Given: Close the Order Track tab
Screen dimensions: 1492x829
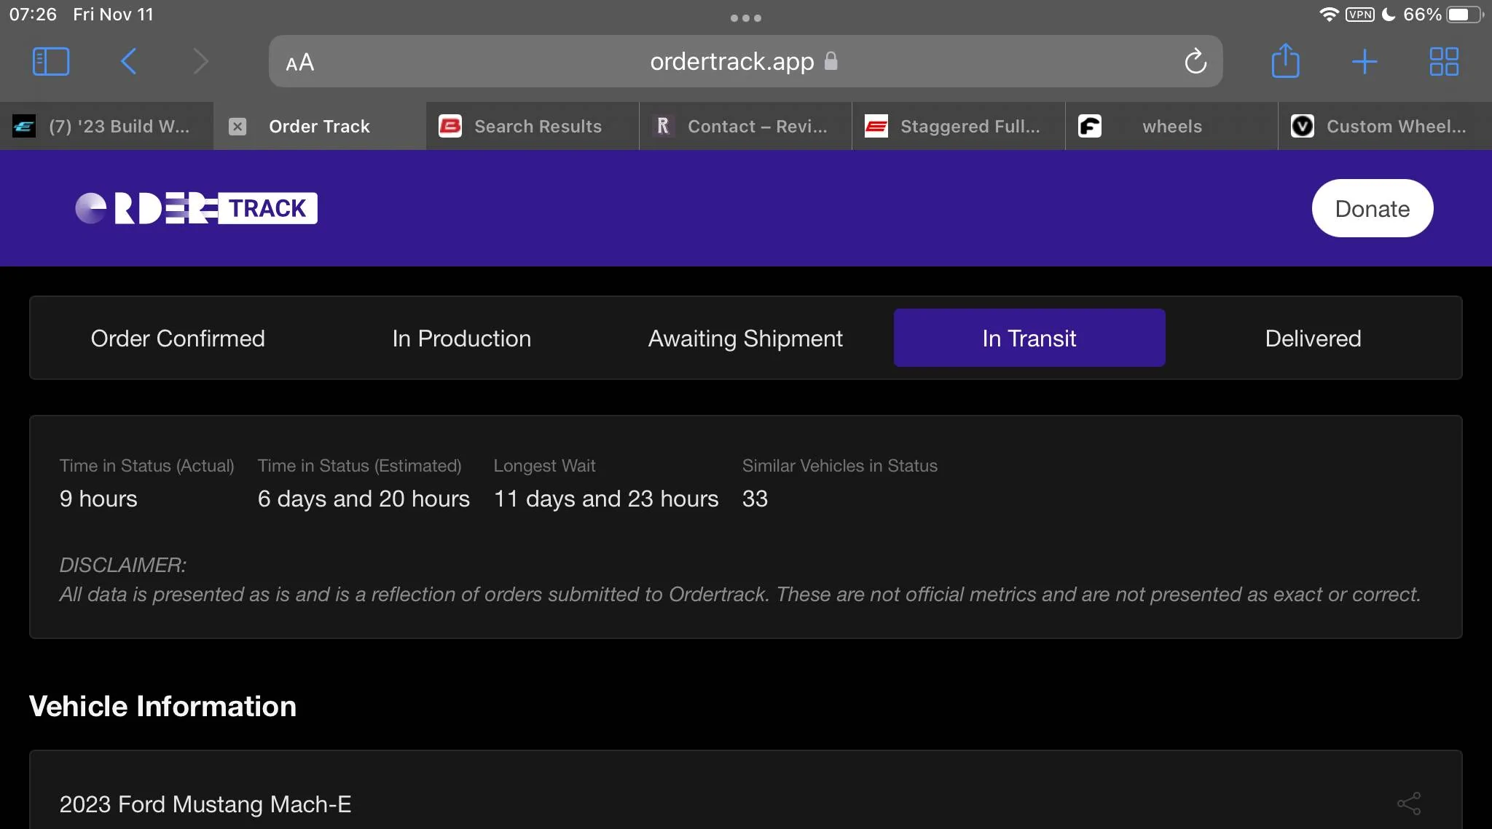Looking at the screenshot, I should [237, 127].
